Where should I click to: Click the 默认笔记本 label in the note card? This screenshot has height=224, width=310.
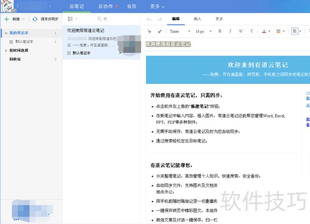click(x=82, y=53)
